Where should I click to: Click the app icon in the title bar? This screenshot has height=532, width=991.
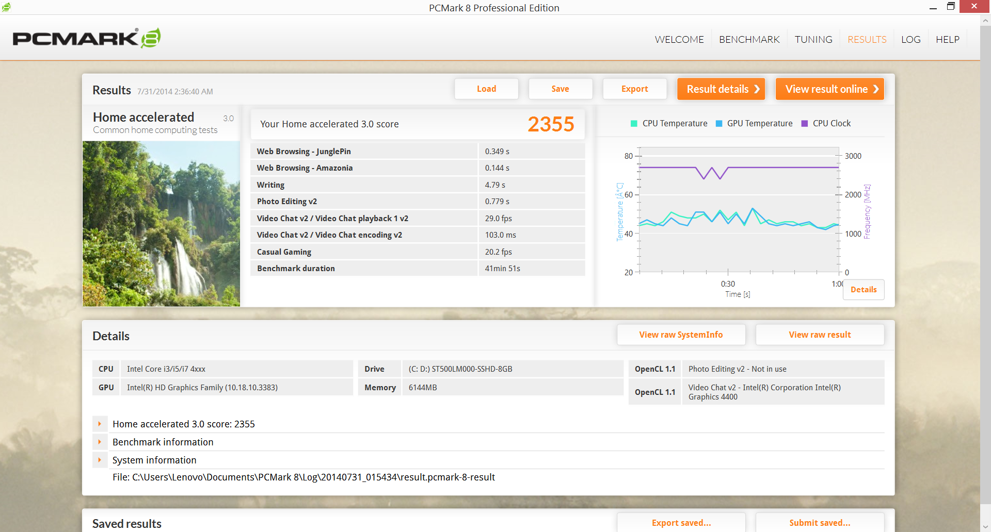[x=6, y=7]
